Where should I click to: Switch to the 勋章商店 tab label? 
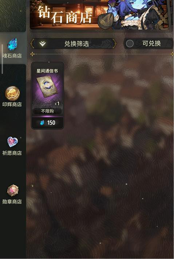tap(12, 202)
